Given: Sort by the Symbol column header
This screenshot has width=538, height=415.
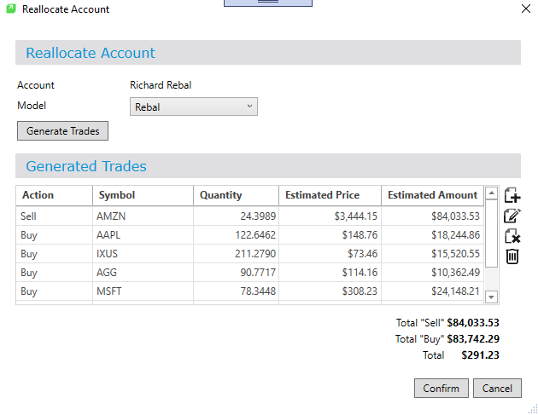Looking at the screenshot, I should pos(143,195).
